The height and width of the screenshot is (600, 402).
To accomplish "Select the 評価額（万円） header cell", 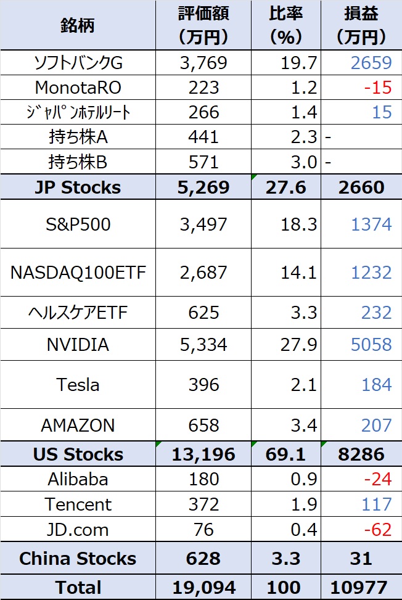I will pyautogui.click(x=203, y=26).
